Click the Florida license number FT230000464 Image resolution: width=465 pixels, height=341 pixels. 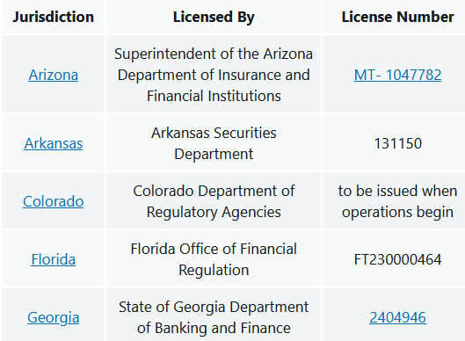click(x=397, y=259)
